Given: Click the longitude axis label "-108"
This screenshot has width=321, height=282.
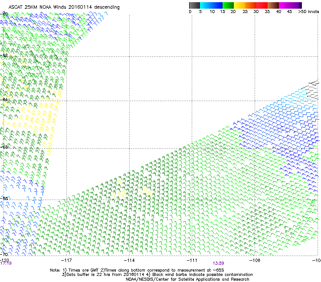Looking at the screenshot, I should click(255, 260).
